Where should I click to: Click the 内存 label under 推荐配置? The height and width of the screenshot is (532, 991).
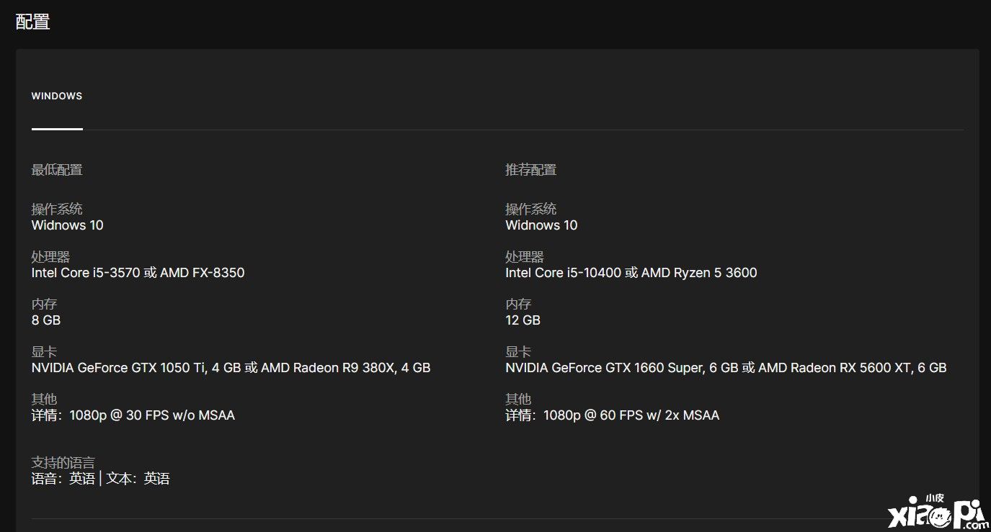(x=518, y=305)
